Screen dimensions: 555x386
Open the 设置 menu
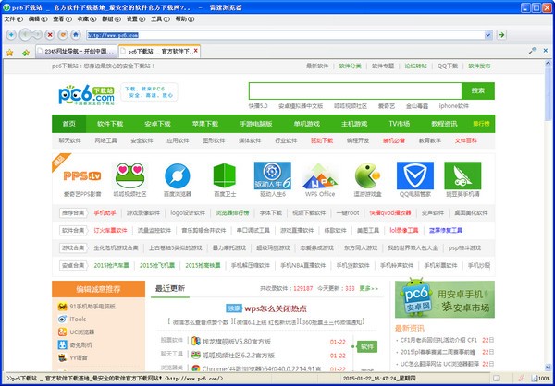pos(136,19)
